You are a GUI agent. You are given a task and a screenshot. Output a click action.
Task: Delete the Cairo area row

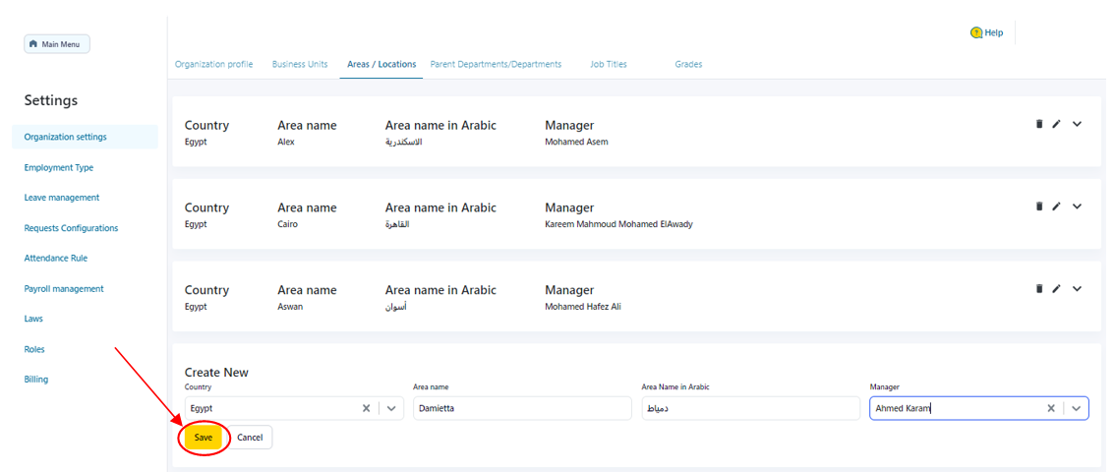click(1039, 206)
